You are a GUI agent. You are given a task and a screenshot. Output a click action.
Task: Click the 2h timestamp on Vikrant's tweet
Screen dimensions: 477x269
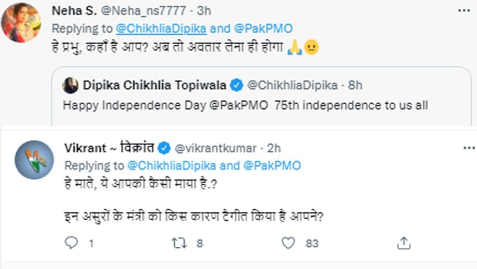(274, 148)
